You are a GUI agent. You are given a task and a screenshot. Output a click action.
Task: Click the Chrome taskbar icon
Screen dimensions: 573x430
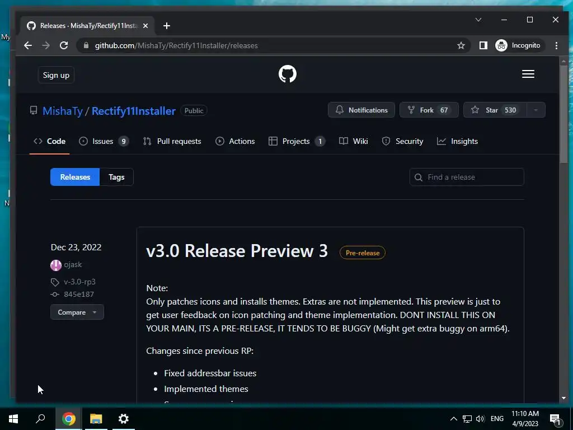(x=68, y=419)
